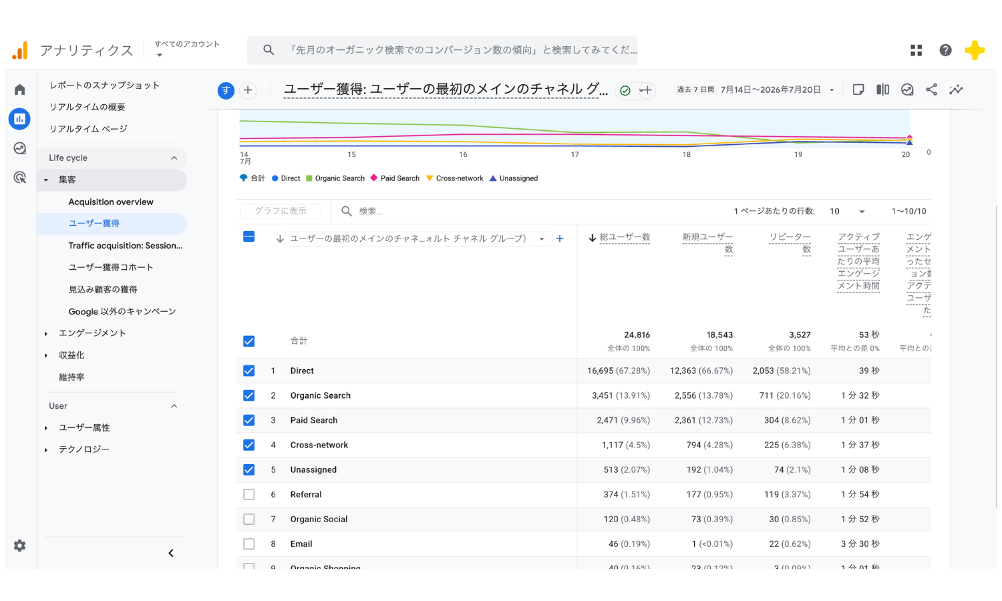Open the Explore icon in left rail
This screenshot has height=601, width=1002.
[20, 148]
